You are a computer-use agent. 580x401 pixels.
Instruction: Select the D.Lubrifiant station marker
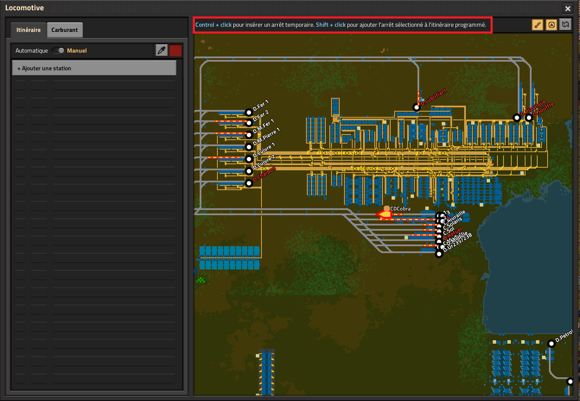pyautogui.click(x=416, y=107)
